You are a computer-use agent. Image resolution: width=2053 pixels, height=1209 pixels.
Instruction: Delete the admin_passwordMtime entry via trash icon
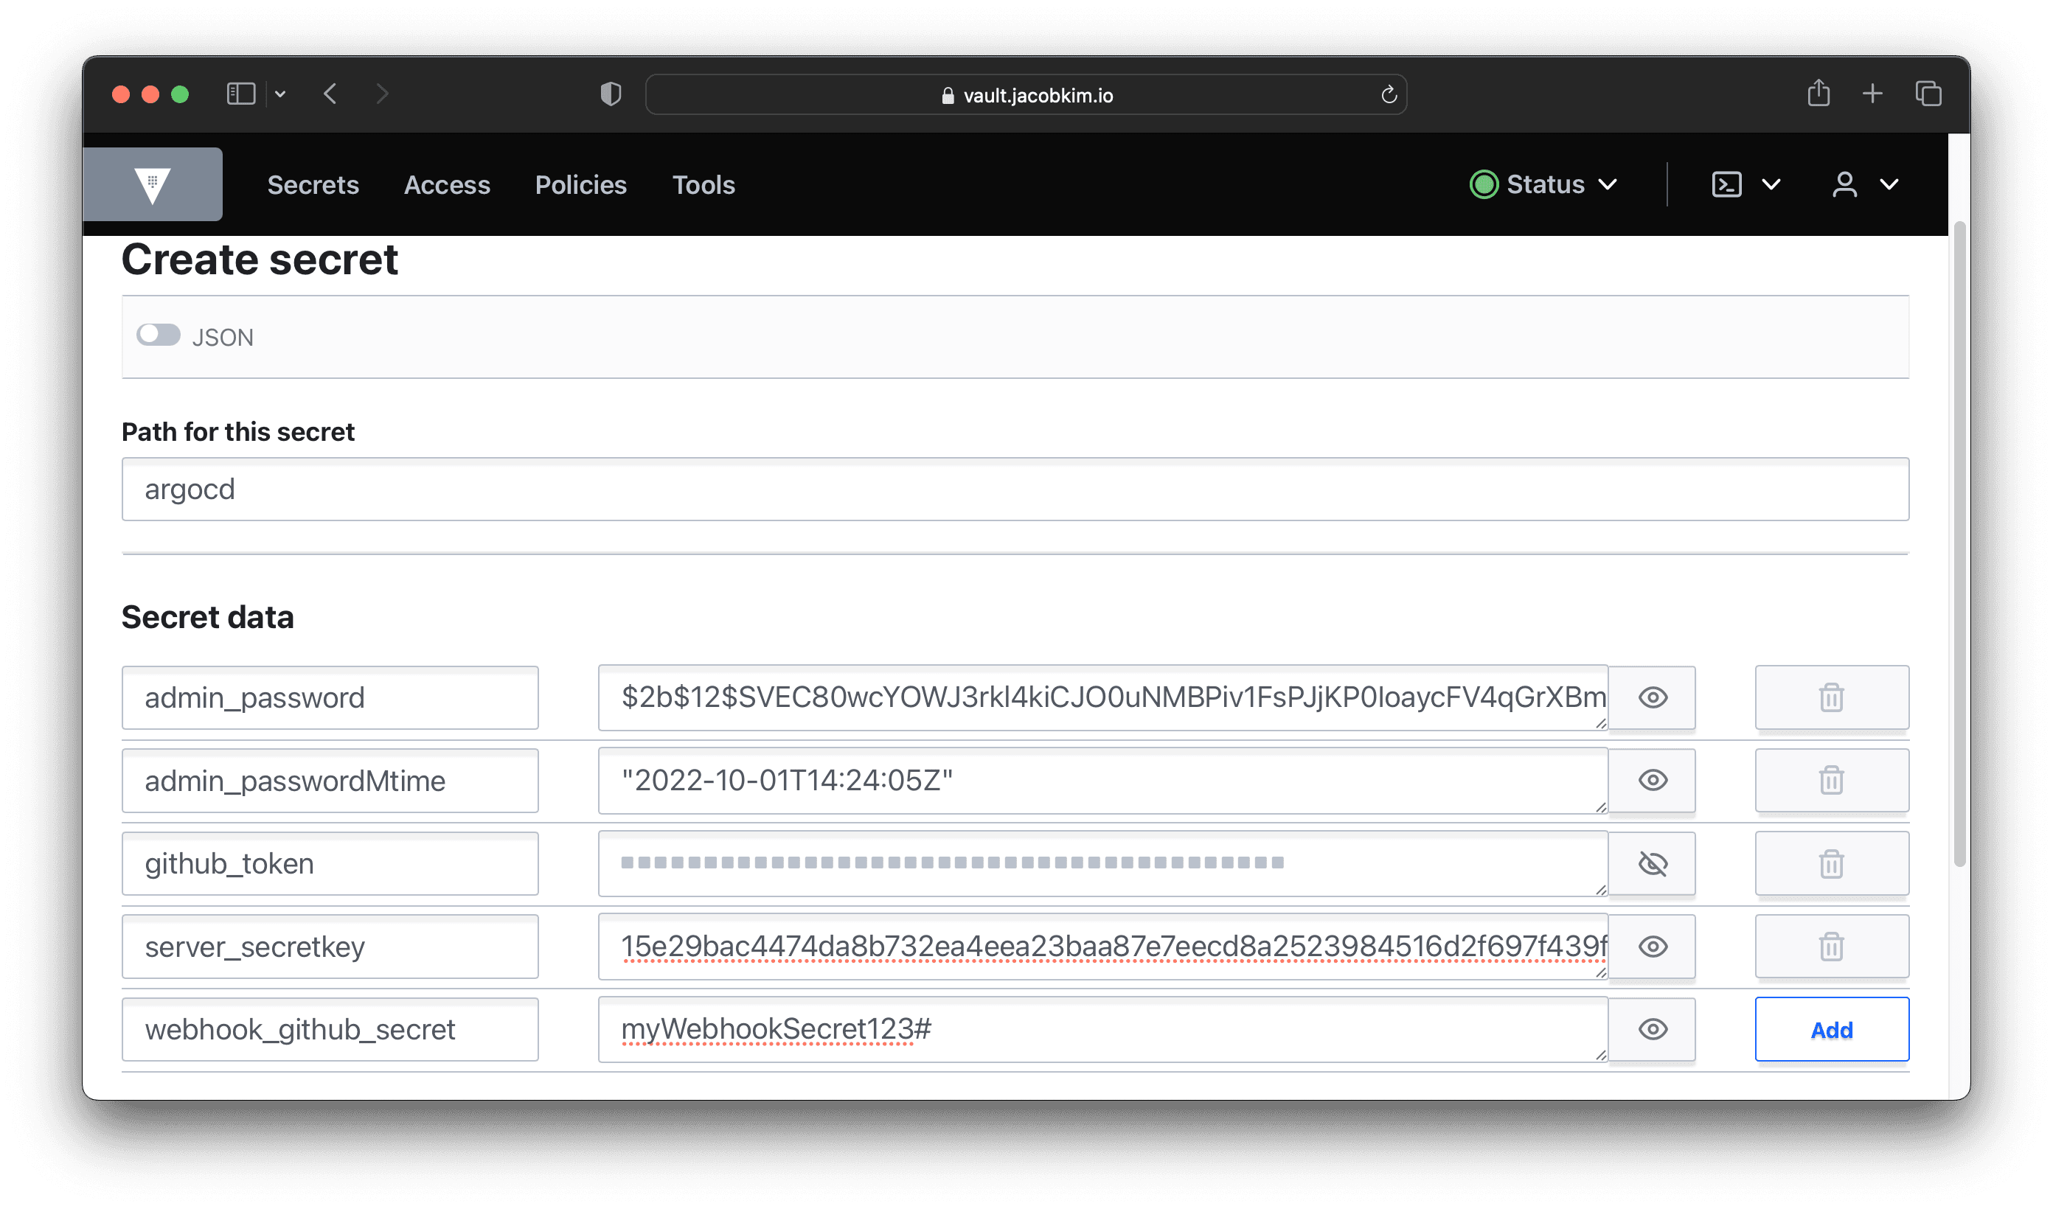click(x=1832, y=781)
